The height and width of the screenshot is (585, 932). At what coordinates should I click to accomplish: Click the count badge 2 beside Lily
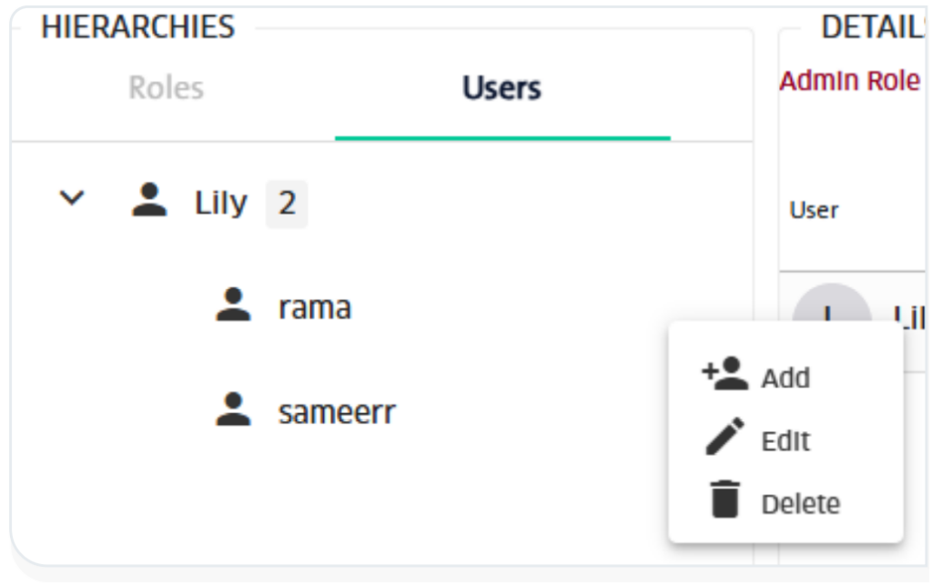pos(287,203)
